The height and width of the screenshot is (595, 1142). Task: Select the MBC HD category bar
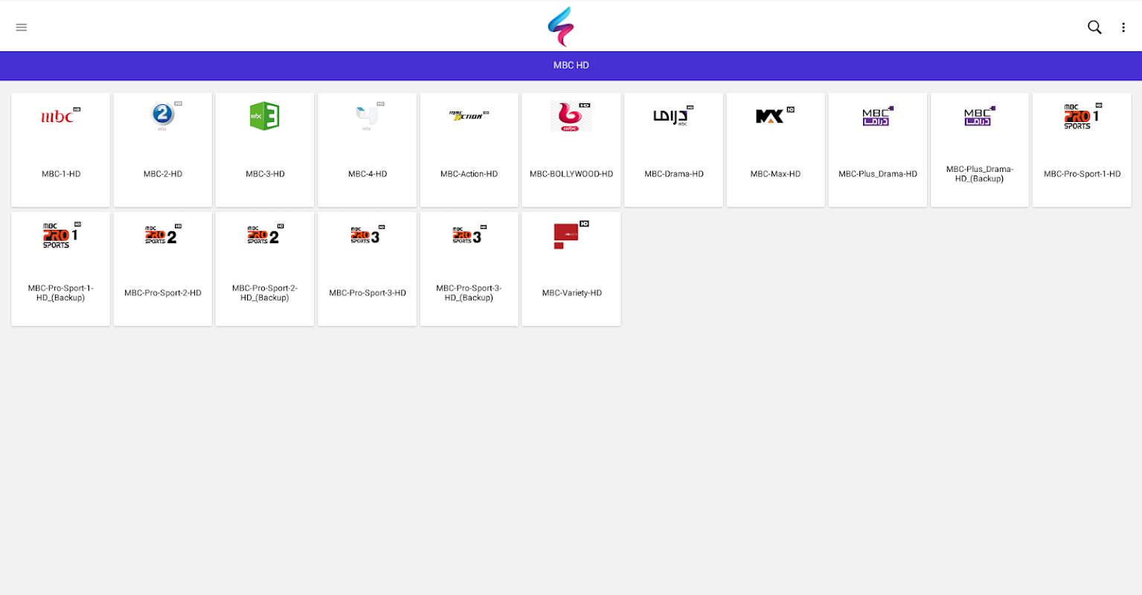coord(571,65)
